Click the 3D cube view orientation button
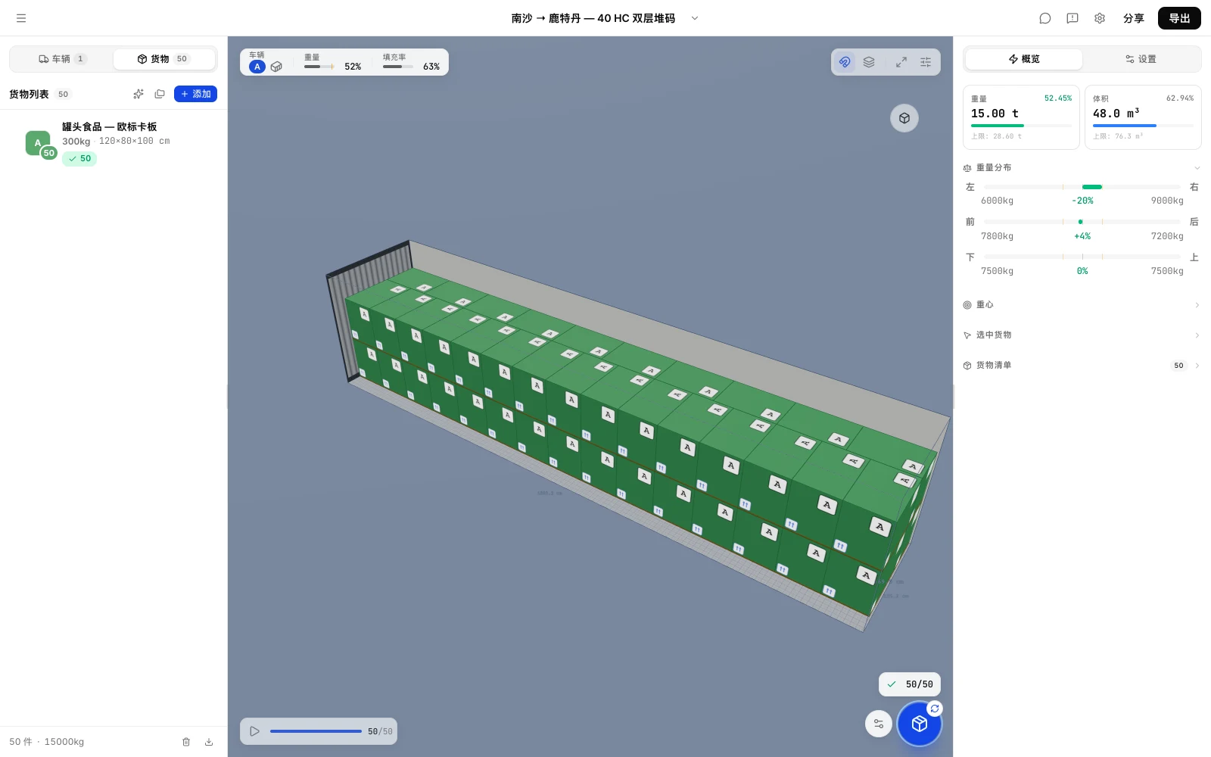 coord(904,118)
